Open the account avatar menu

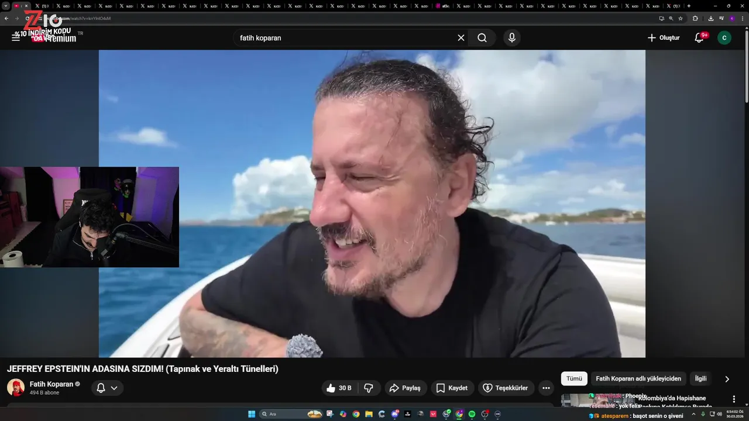pos(724,37)
